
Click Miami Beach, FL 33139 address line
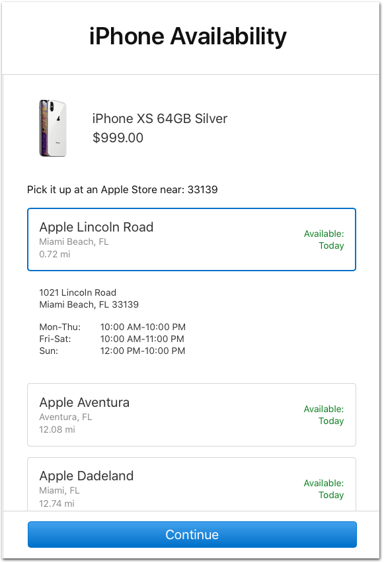tap(89, 304)
